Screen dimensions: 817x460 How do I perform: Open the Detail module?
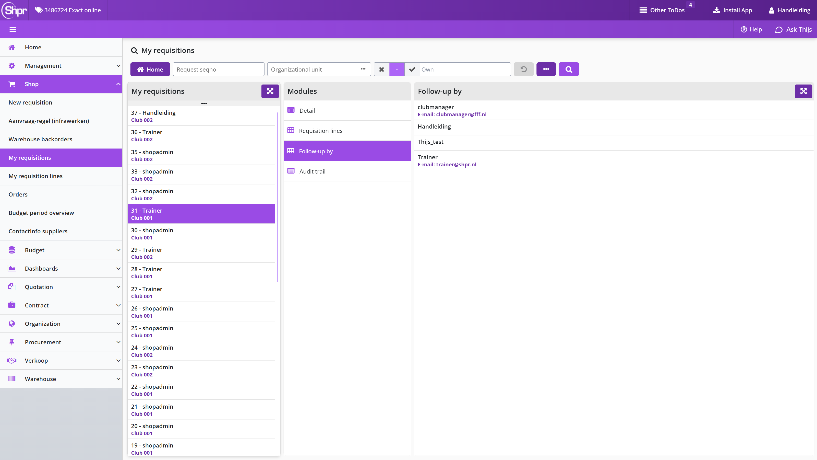pos(347,110)
